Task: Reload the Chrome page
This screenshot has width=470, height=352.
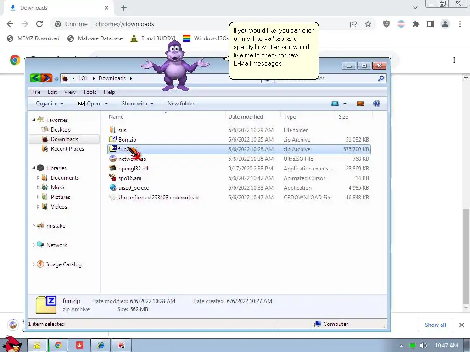Action: 39,24
